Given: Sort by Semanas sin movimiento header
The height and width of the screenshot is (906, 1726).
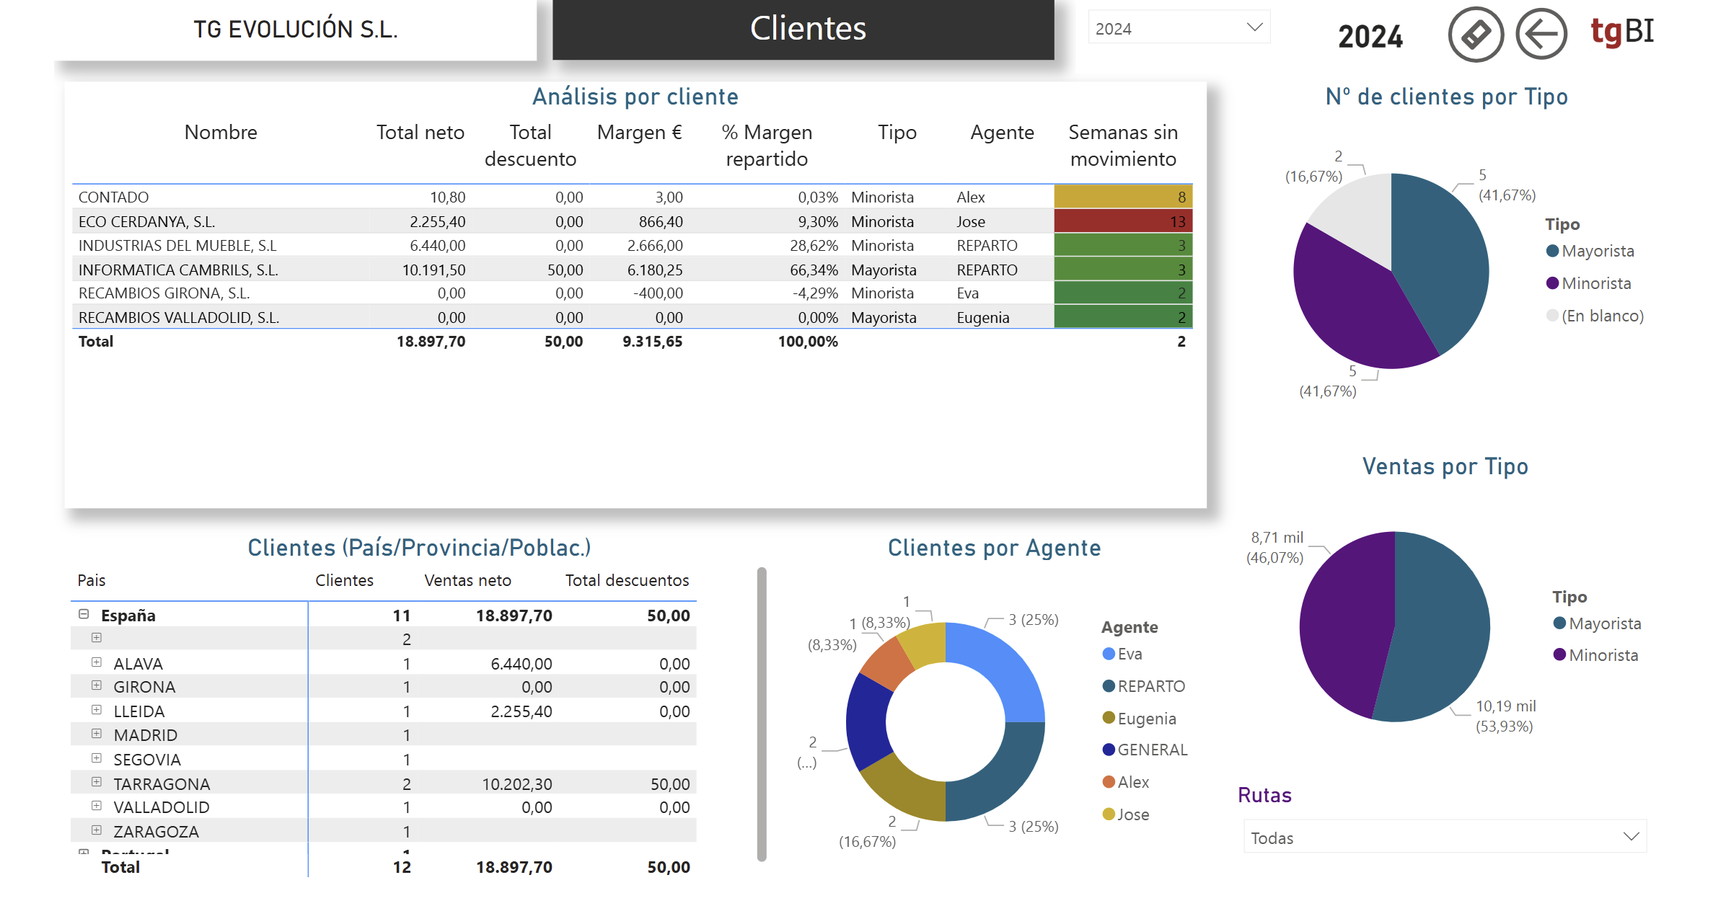Looking at the screenshot, I should [x=1123, y=146].
